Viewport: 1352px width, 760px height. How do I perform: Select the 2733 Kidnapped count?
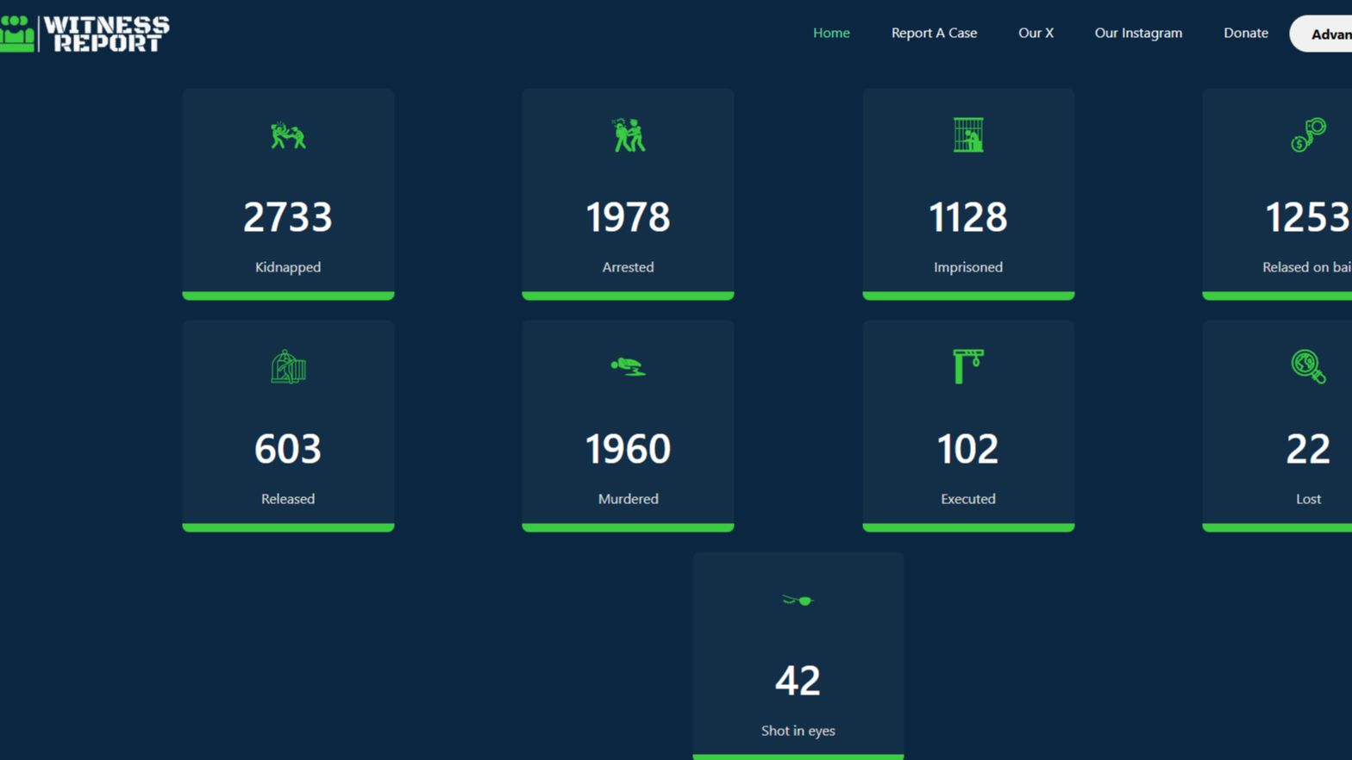[x=288, y=217]
